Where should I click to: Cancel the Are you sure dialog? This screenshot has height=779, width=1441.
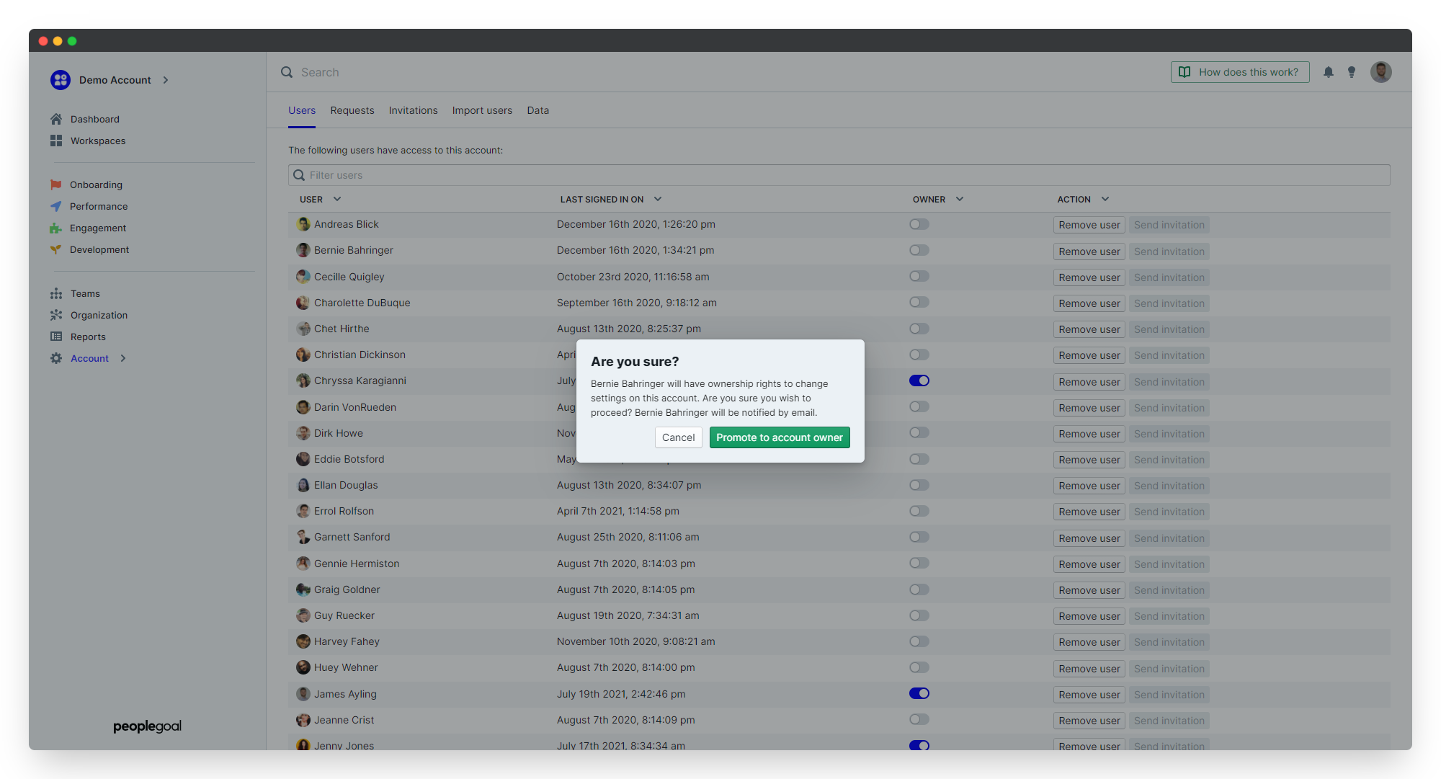point(678,437)
